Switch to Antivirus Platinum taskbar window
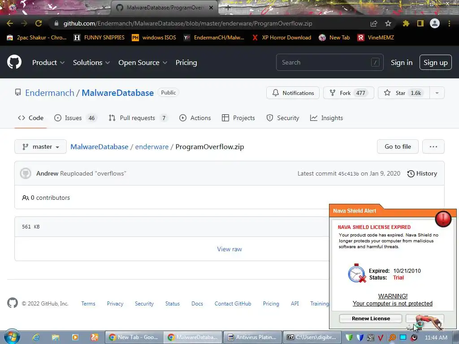 pos(253,337)
